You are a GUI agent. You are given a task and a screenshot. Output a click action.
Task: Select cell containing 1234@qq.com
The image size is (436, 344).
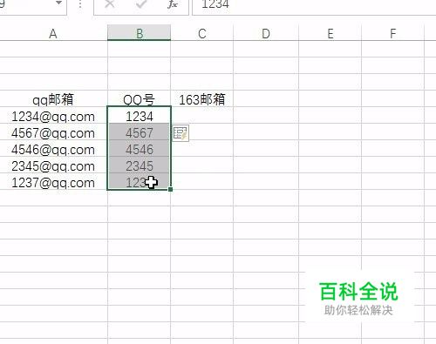point(53,116)
